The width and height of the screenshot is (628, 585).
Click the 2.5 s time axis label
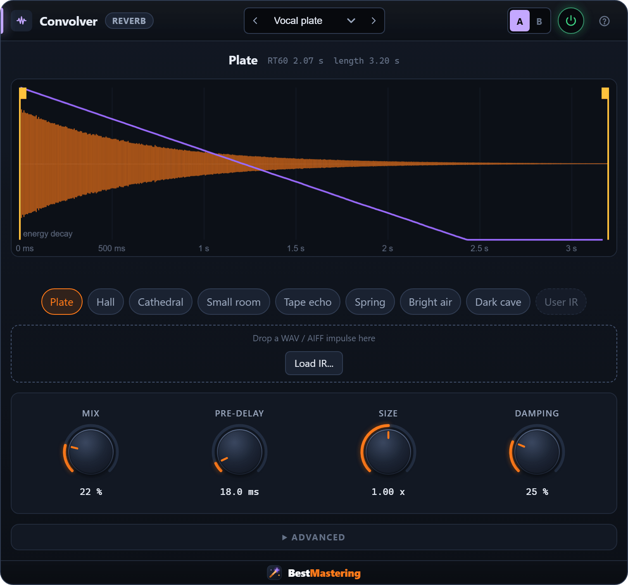479,248
